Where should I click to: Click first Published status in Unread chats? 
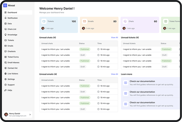click(85, 49)
